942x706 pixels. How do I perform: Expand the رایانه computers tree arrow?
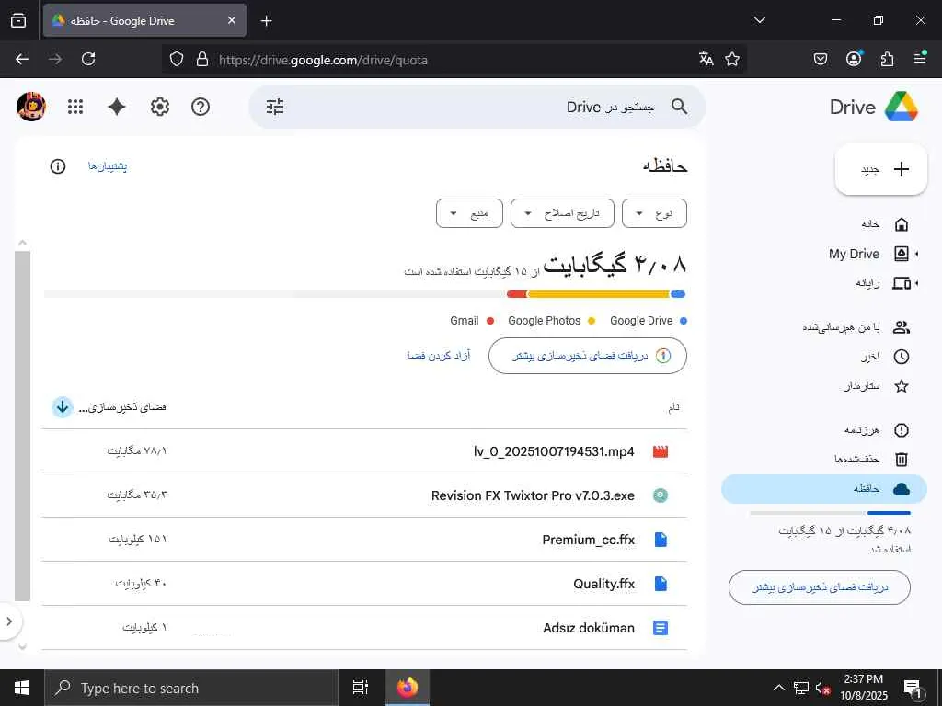coord(917,283)
